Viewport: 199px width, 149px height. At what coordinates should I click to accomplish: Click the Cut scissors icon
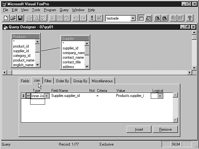coord(52,18)
